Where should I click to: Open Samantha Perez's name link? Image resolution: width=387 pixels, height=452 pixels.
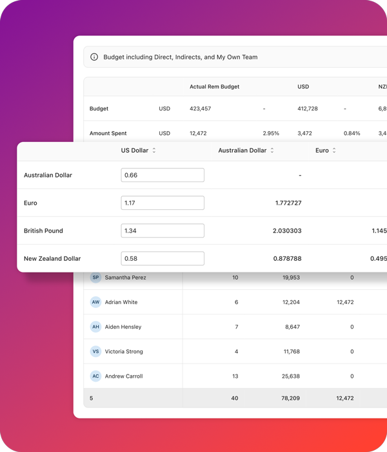click(125, 278)
